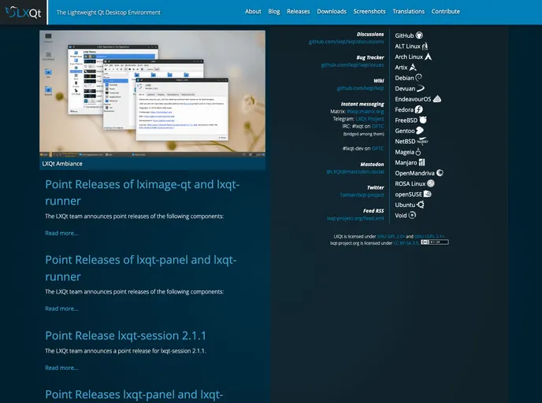Image resolution: width=542 pixels, height=403 pixels.
Task: Click the LXQt Ambiance screenshot thumbnail
Action: click(153, 94)
